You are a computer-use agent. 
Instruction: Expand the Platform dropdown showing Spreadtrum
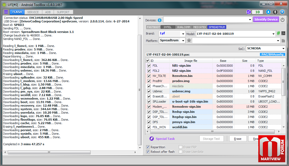pyautogui.click(x=183, y=40)
